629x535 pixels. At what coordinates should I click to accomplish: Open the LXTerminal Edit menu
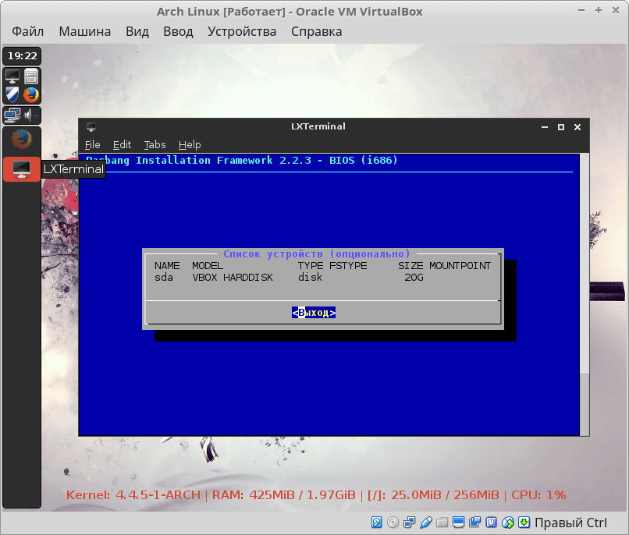pos(122,144)
